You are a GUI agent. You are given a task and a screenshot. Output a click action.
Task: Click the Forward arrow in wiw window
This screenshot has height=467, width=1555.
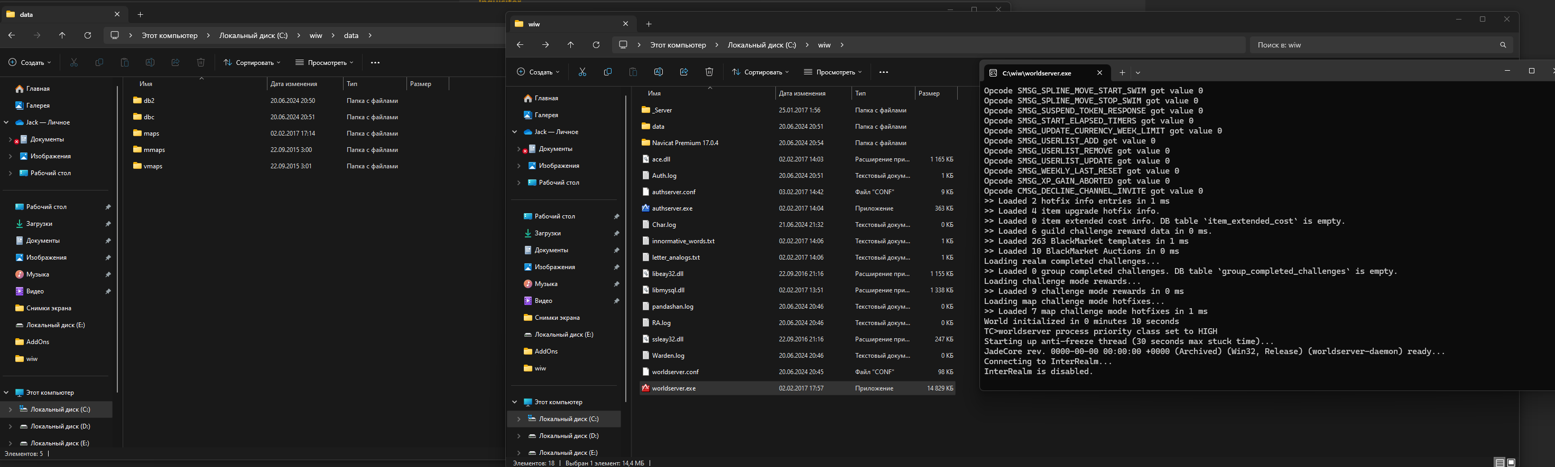[x=545, y=45]
